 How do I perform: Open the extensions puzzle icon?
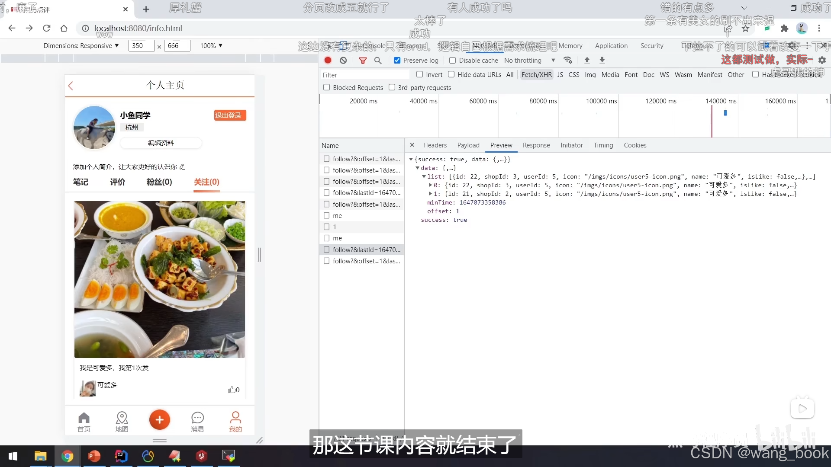tap(784, 28)
